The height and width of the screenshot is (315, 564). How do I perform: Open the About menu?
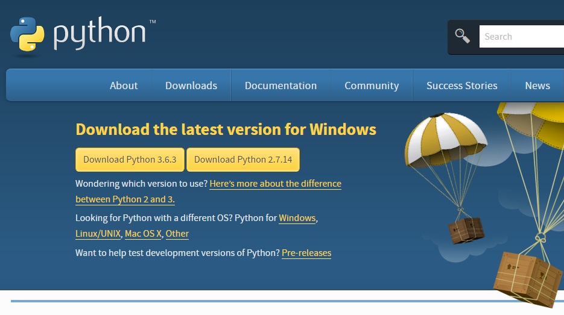click(124, 86)
